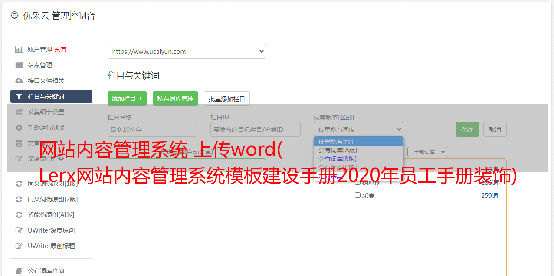The height and width of the screenshot is (276, 554).
Task: Click the refresh icon beside 同义词伪原创[1版]
Action: click(19, 184)
